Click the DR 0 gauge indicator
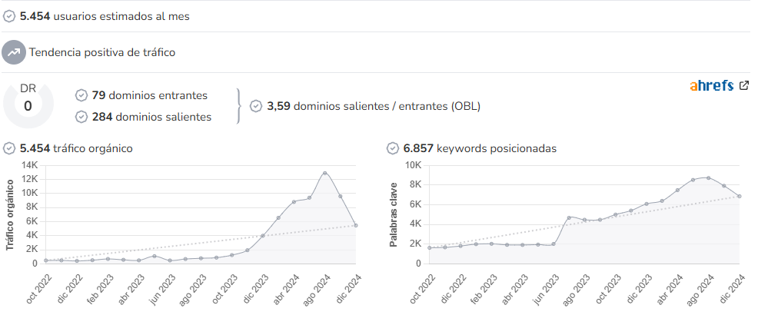The image size is (758, 315). pyautogui.click(x=28, y=102)
